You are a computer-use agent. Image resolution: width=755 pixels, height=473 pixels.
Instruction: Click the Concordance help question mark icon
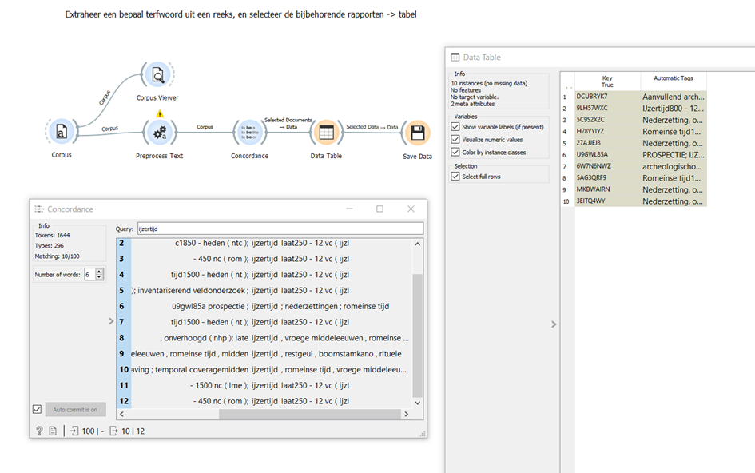(39, 431)
